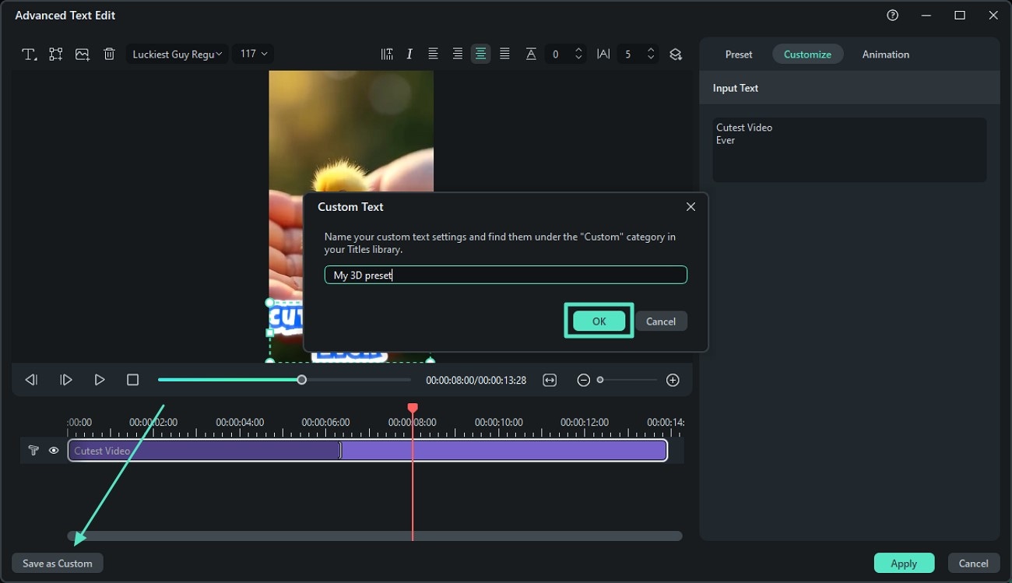Click the red playhead marker
This screenshot has width=1012, height=583.
(x=413, y=409)
